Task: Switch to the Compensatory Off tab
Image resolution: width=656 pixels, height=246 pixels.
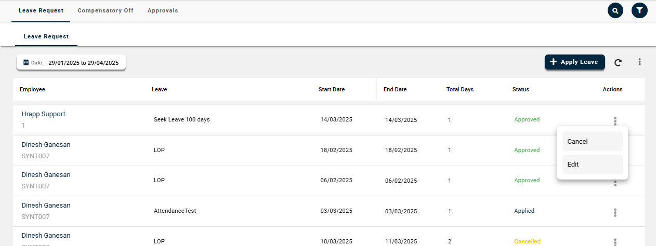Action: coord(106,10)
